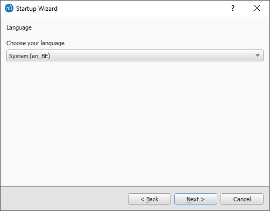Click the Language page heading

[x=19, y=27]
